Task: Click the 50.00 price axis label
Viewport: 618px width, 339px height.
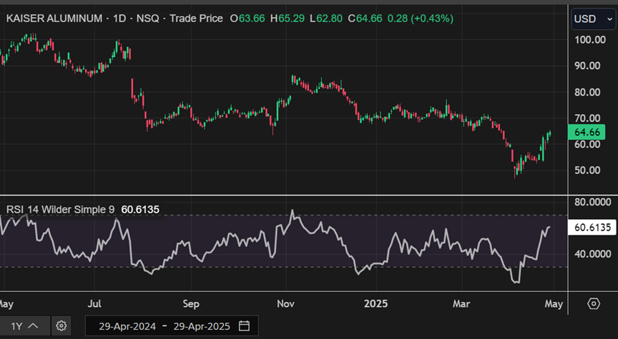Action: [x=589, y=171]
